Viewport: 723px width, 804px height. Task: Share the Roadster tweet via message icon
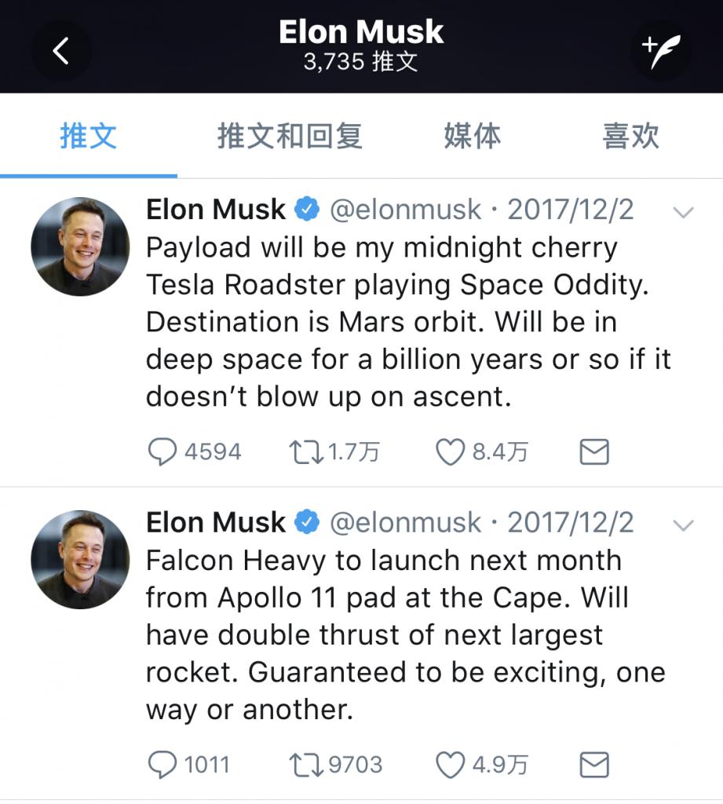[x=593, y=452]
